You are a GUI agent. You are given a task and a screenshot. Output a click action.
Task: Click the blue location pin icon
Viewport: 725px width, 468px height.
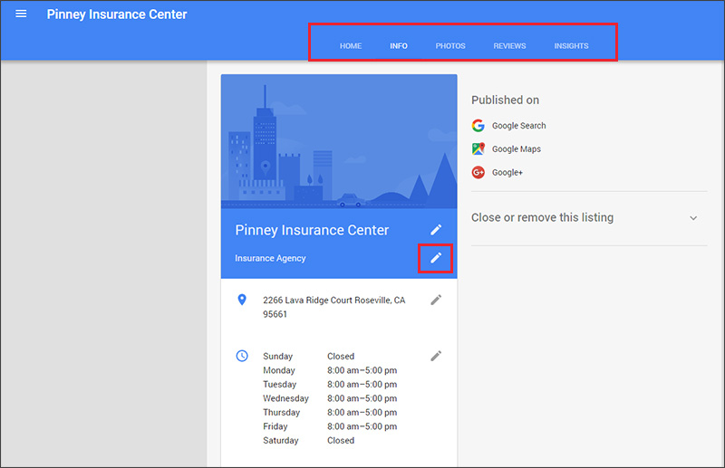[x=242, y=300]
